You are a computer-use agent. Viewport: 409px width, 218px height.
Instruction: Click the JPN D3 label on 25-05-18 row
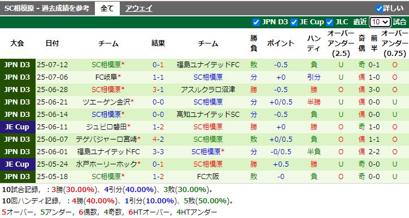[x=17, y=177]
